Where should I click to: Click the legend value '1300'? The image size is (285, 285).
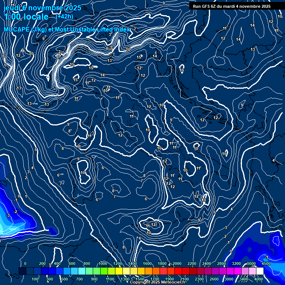125,279
